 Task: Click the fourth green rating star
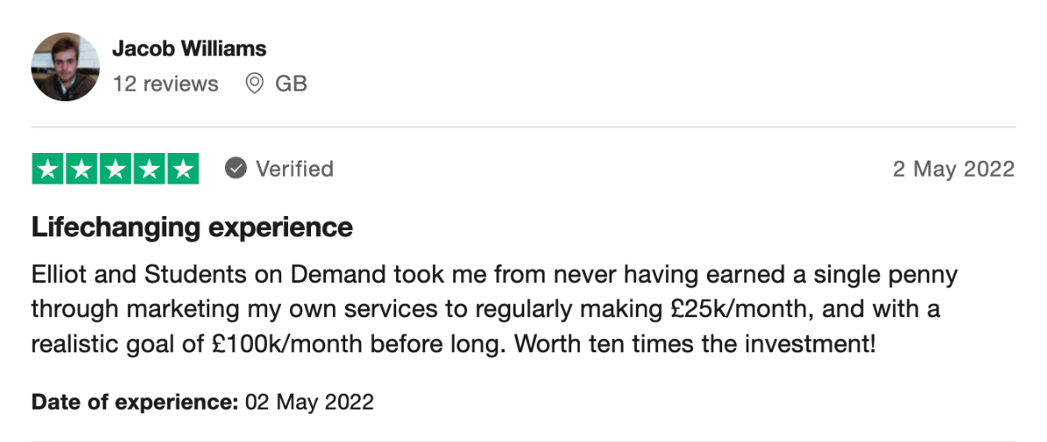[x=149, y=169]
